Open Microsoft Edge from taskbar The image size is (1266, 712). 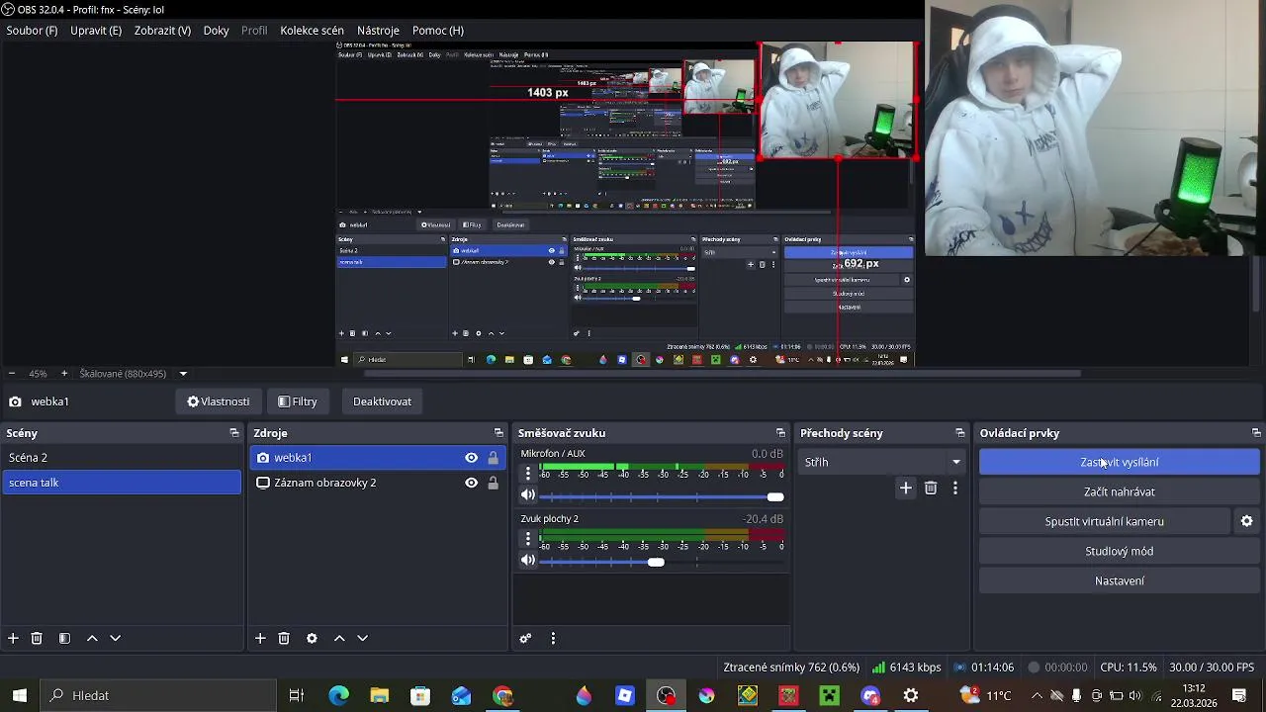338,695
